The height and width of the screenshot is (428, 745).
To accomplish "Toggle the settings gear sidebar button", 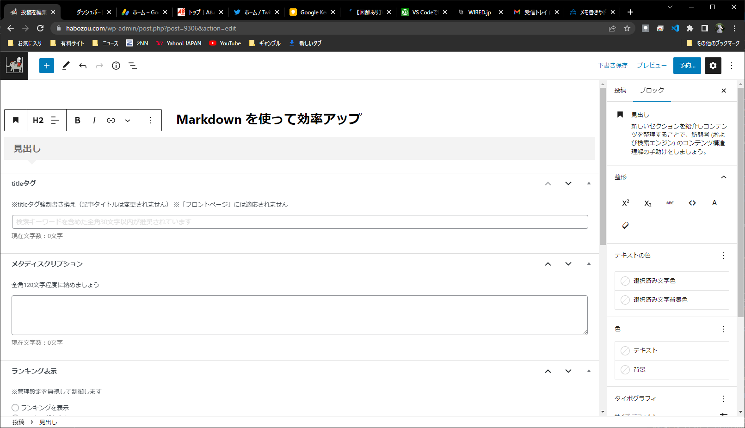I will point(713,66).
